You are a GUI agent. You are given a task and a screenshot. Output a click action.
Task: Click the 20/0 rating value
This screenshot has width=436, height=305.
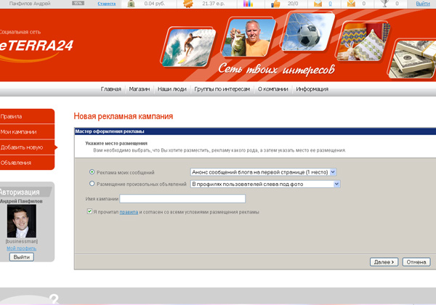(x=293, y=4)
